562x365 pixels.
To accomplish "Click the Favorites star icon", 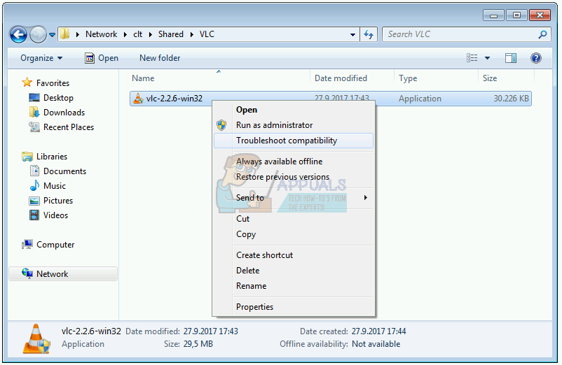I will [27, 83].
